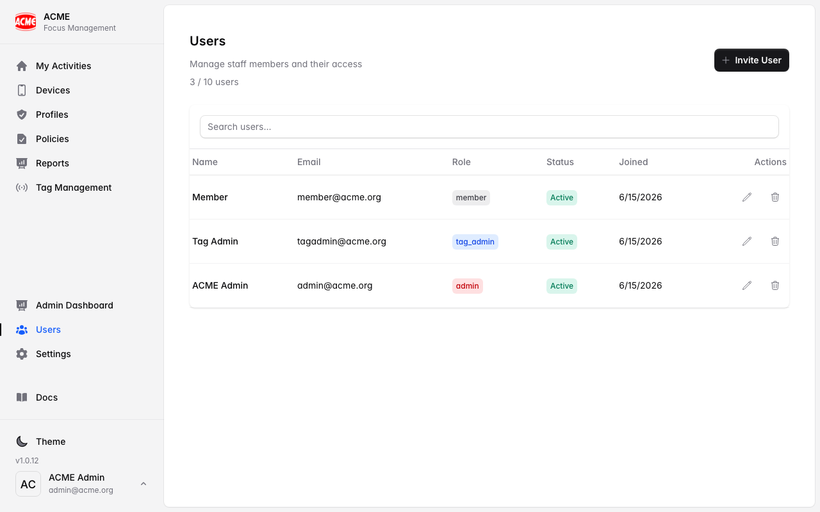Click the Role column header
This screenshot has height=512, width=820.
pyautogui.click(x=461, y=162)
